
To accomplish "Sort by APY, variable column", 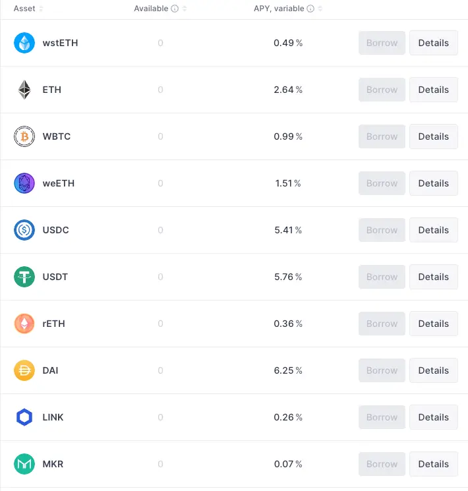I will (x=320, y=9).
